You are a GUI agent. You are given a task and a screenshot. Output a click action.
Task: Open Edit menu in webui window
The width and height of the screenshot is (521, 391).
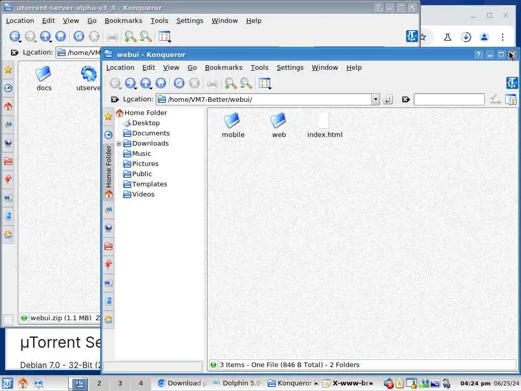(149, 68)
